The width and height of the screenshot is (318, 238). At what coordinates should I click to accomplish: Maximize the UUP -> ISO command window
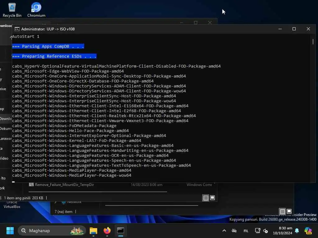tap(294, 29)
